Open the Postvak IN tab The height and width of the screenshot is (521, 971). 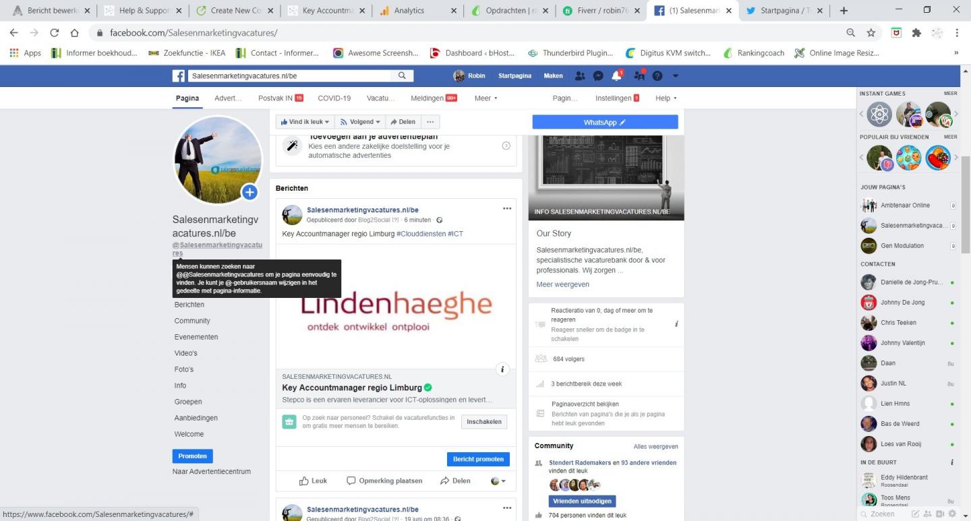(x=281, y=98)
